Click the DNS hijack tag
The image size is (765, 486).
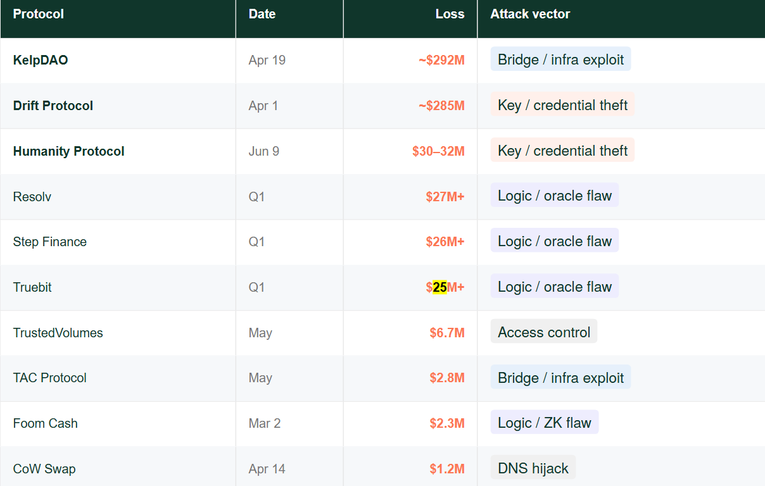coord(533,468)
